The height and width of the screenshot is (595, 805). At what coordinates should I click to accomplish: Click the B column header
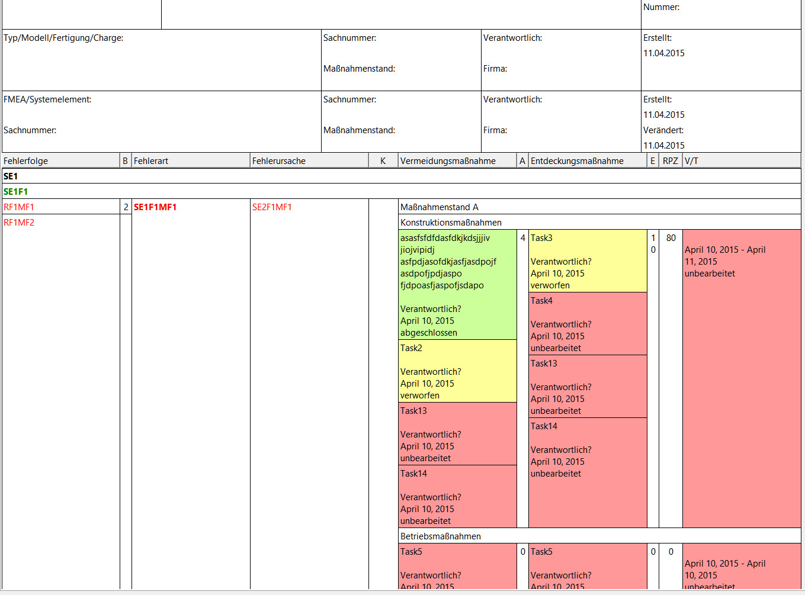tap(126, 161)
